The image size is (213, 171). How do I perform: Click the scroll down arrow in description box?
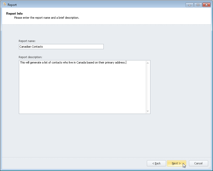[148, 111]
